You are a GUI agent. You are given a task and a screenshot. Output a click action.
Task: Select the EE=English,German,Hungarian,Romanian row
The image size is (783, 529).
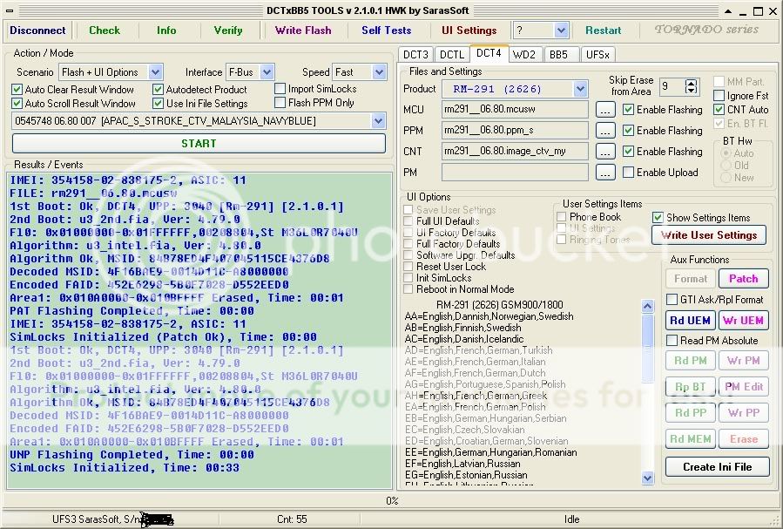pyautogui.click(x=490, y=452)
